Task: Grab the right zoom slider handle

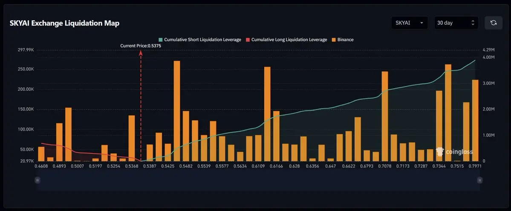Action: coord(479,180)
